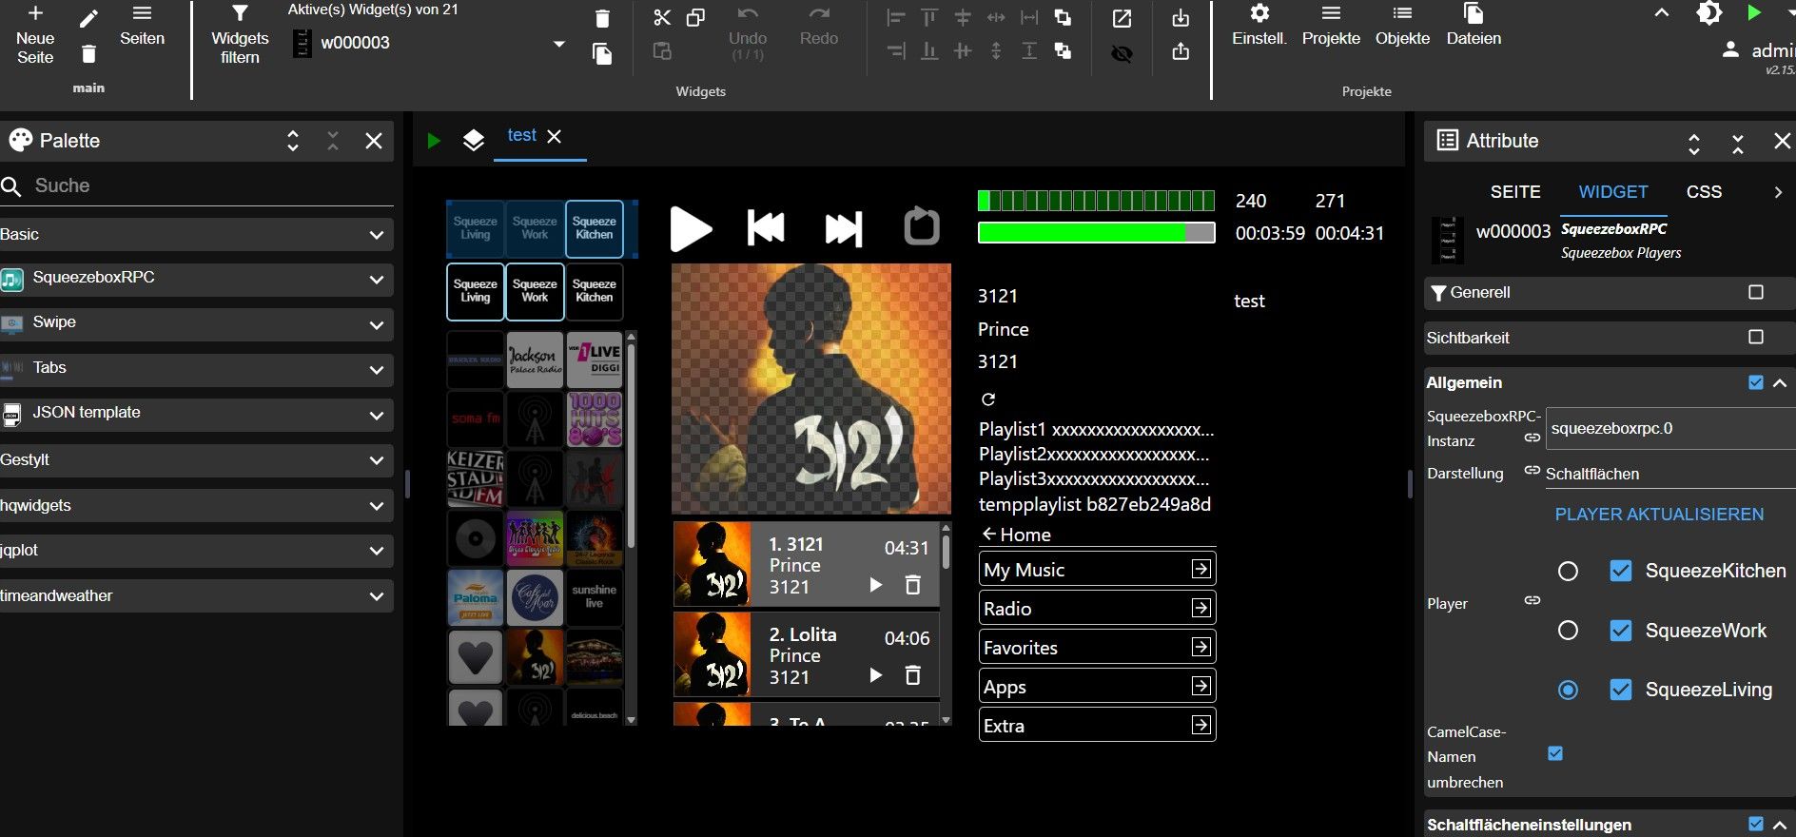Click the view layers icon beside test tab

click(x=473, y=140)
